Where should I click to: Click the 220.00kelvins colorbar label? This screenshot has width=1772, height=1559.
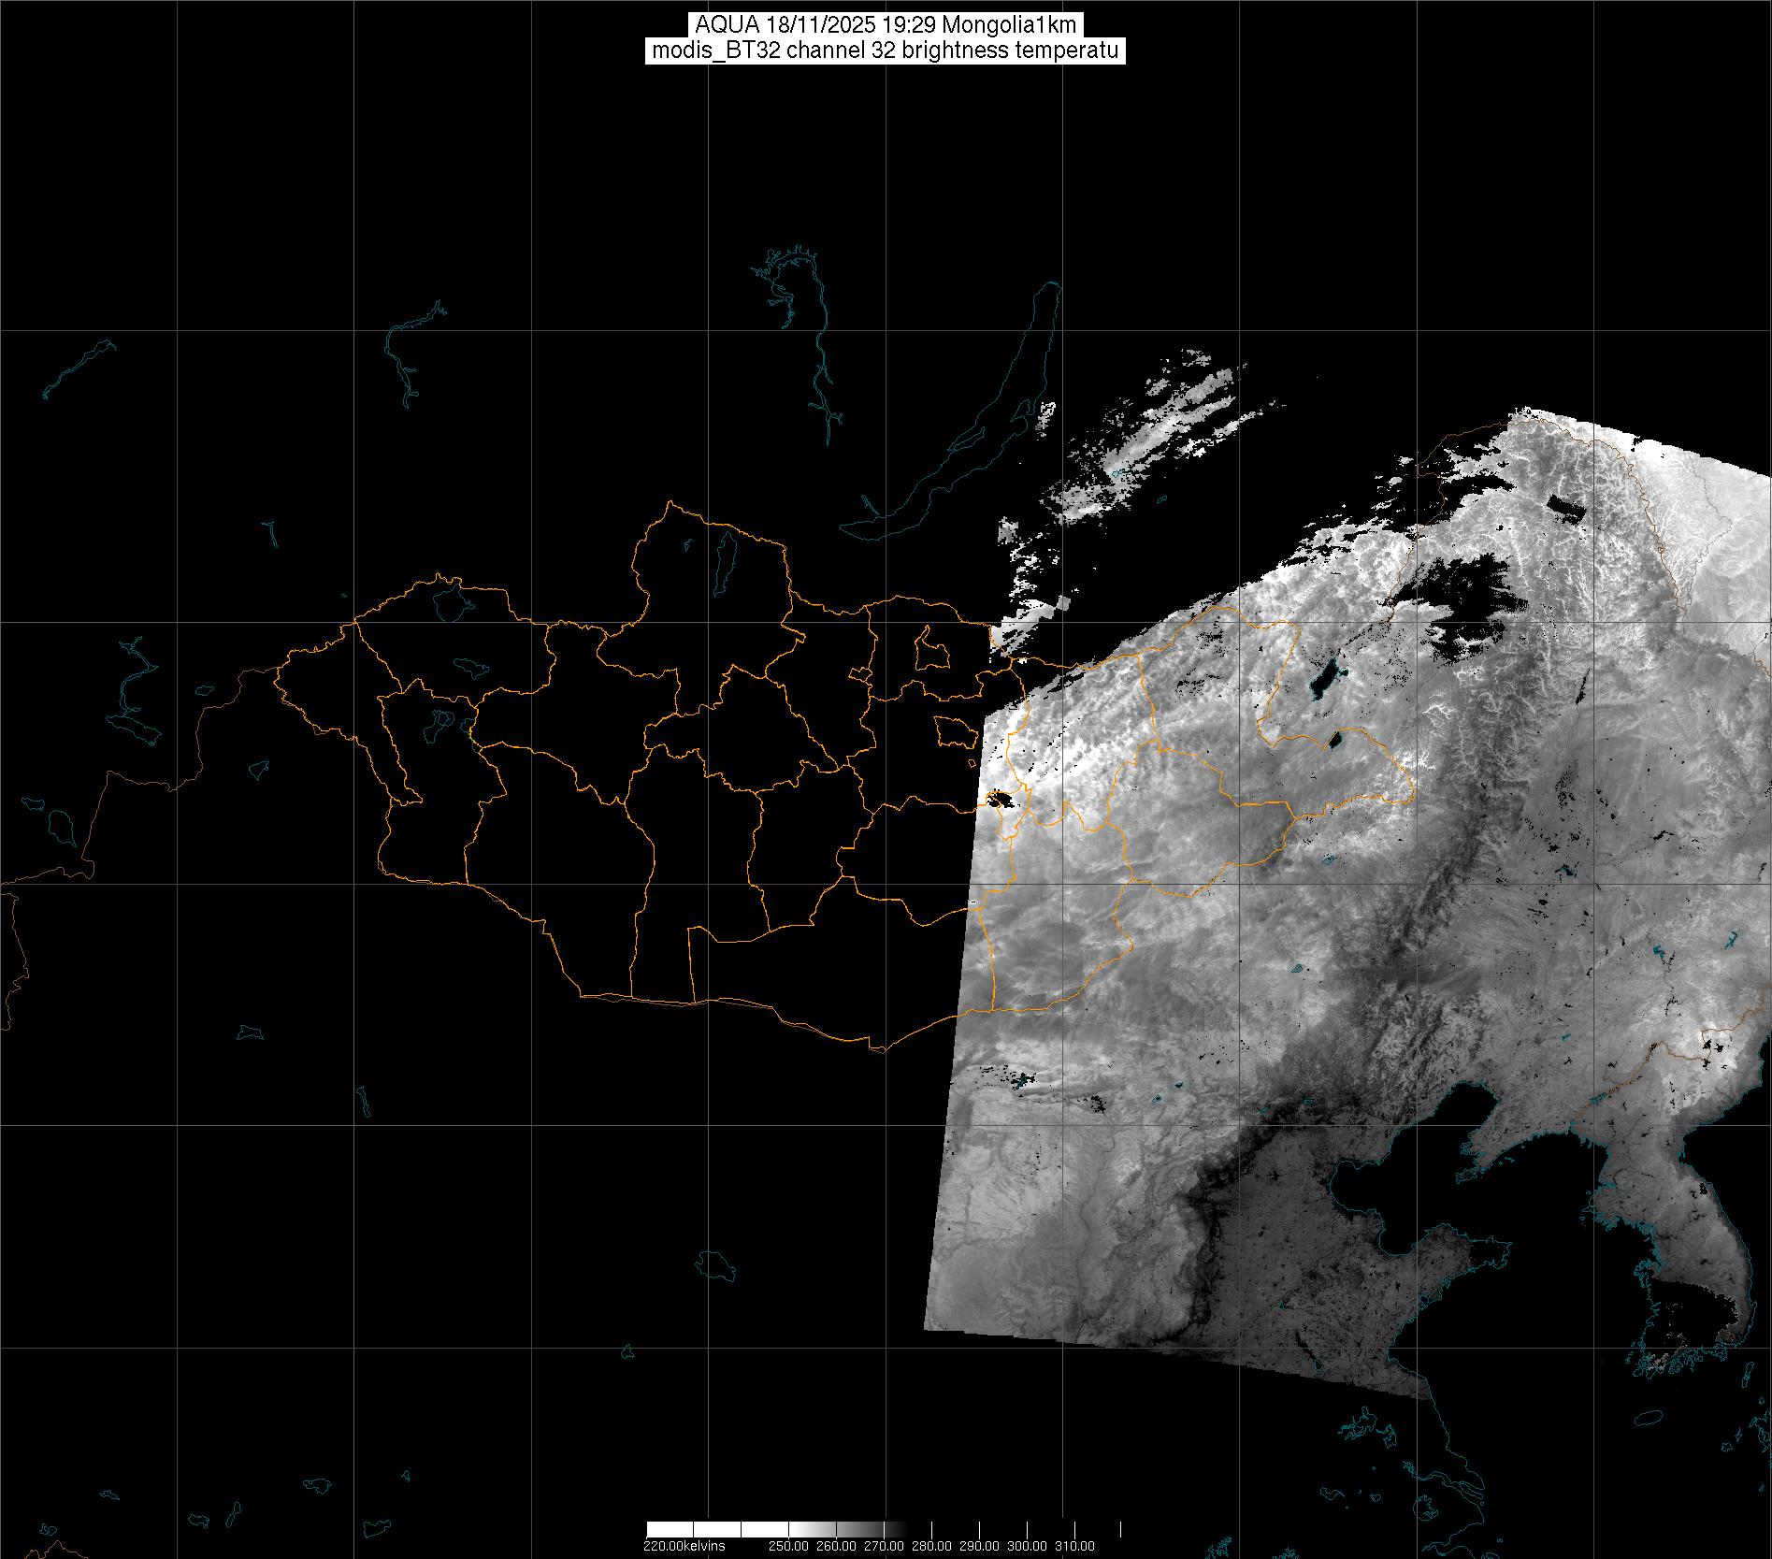point(684,1546)
